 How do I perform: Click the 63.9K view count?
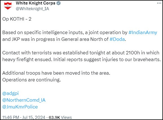54,117
